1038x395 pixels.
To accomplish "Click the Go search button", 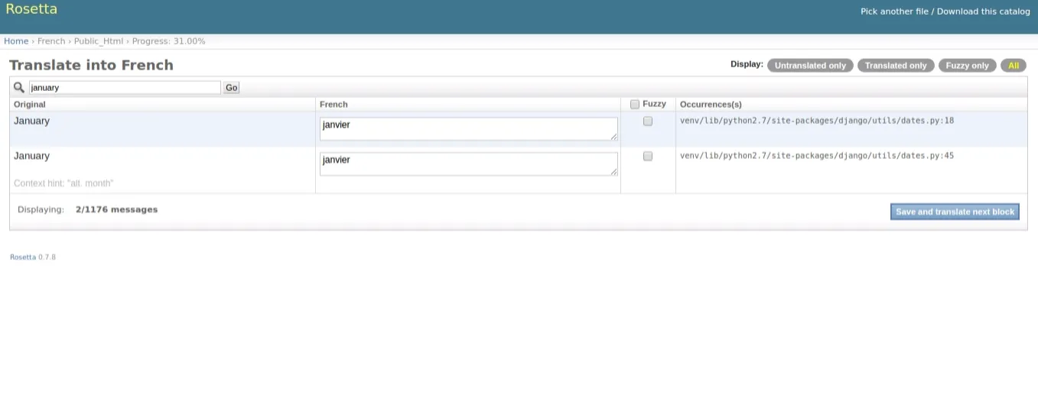I will pos(232,88).
